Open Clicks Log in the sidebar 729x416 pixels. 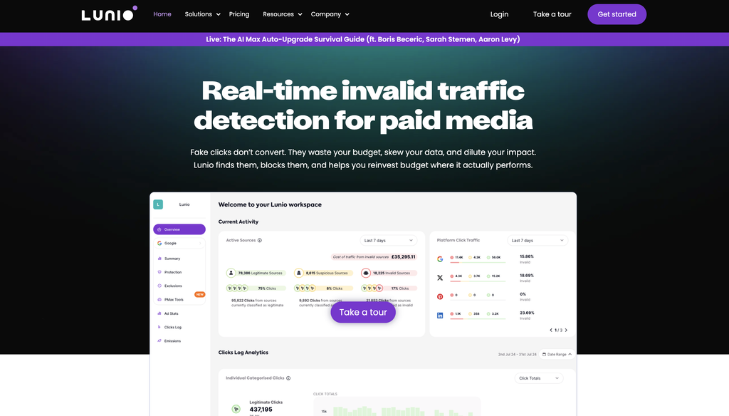point(173,327)
